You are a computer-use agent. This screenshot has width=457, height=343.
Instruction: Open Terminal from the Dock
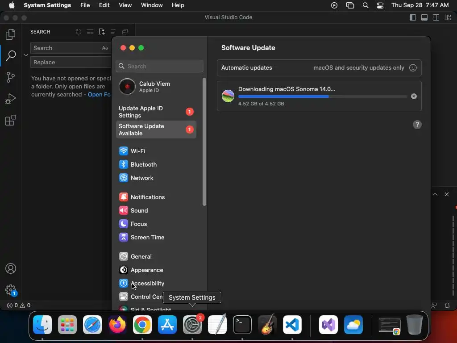242,325
